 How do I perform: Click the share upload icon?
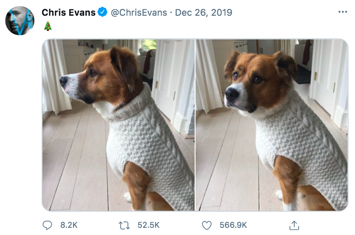tap(294, 225)
